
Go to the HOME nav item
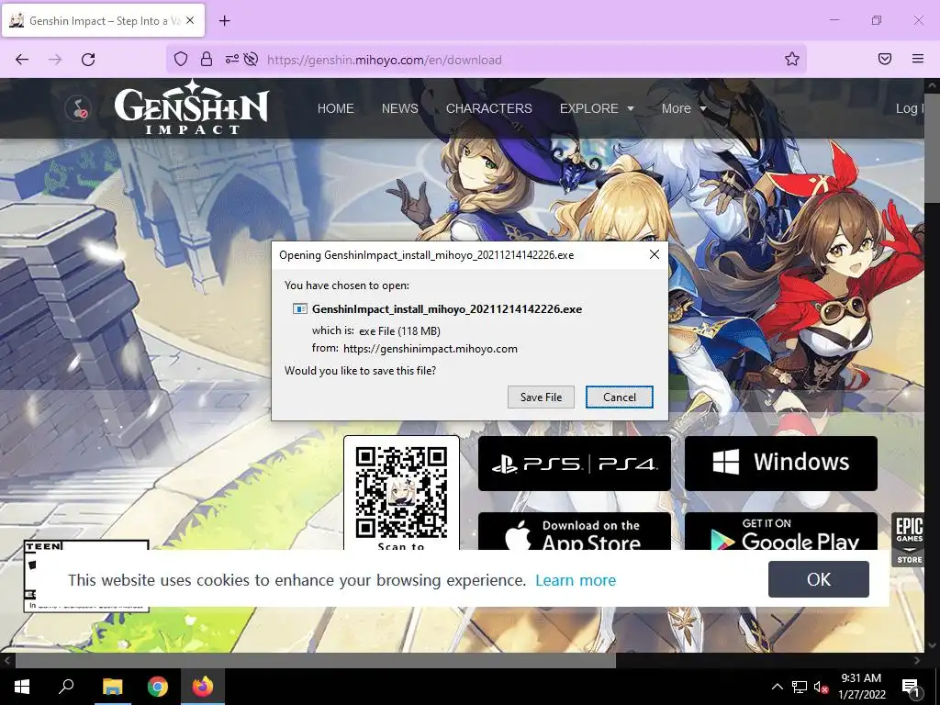pyautogui.click(x=336, y=108)
